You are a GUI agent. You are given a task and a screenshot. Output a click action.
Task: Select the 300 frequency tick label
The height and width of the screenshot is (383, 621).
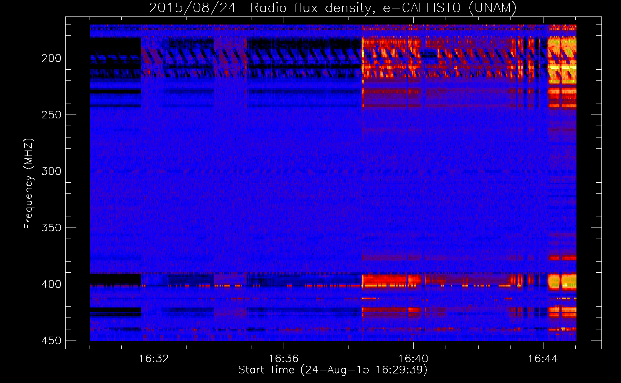[x=51, y=171]
